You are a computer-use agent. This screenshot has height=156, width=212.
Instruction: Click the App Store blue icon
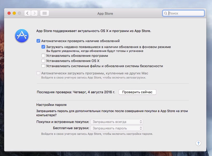[22, 36]
